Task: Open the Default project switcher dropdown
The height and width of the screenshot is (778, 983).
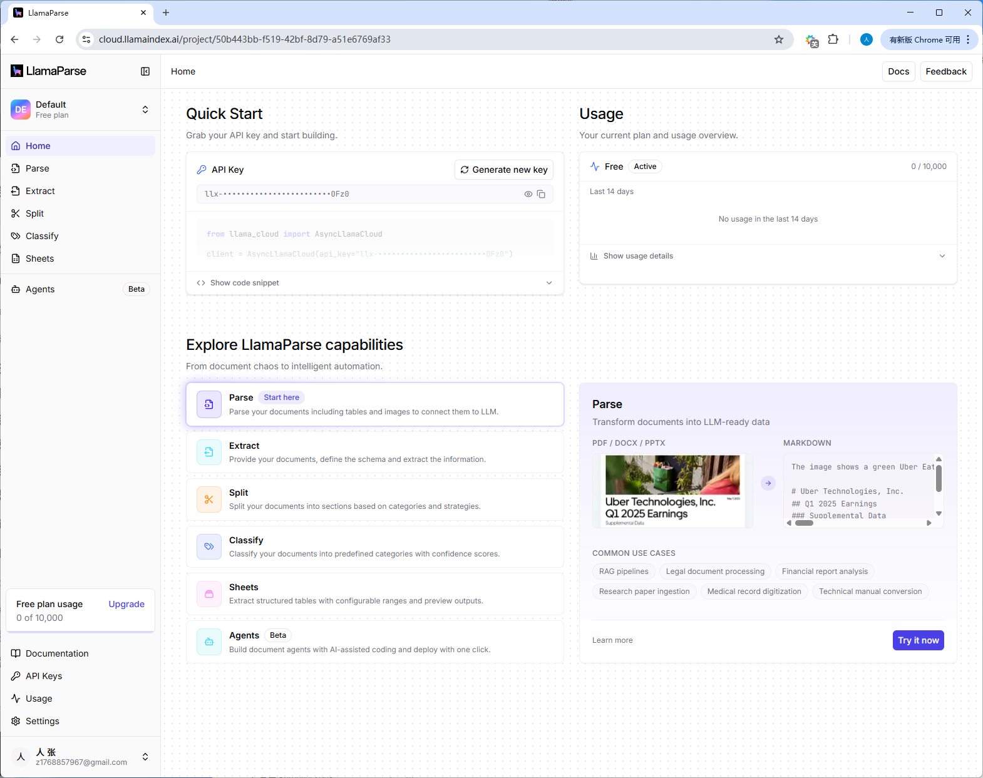Action: pyautogui.click(x=145, y=110)
